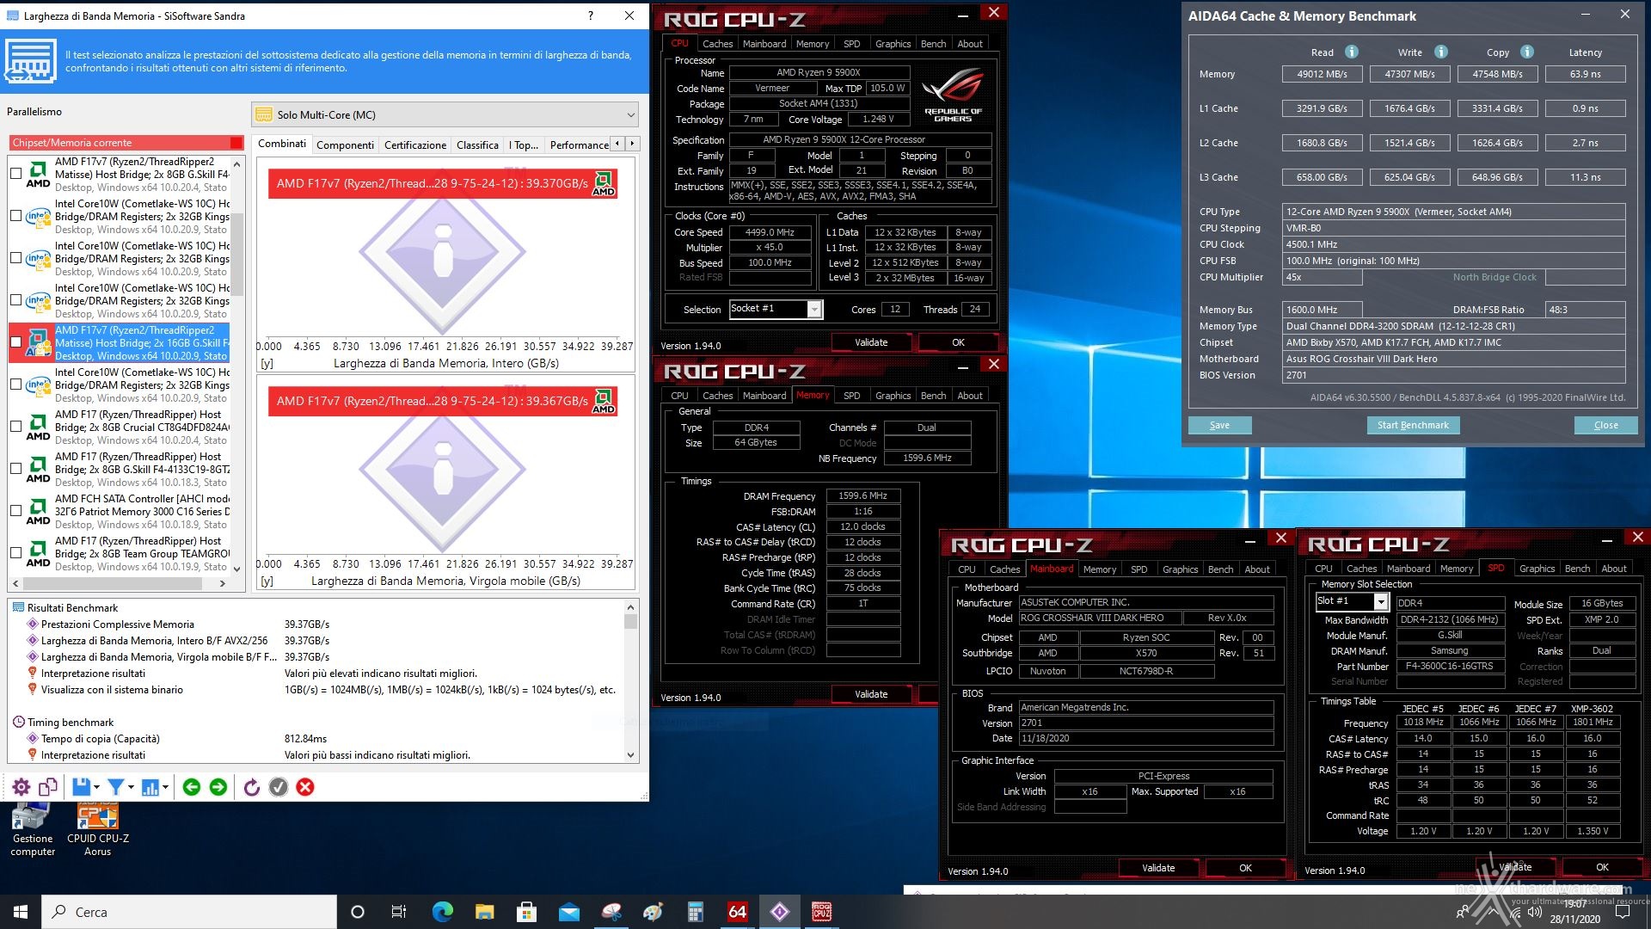Switch to the Componenti tab in Sandra
Screen dimensions: 1651x929
pos(345,145)
